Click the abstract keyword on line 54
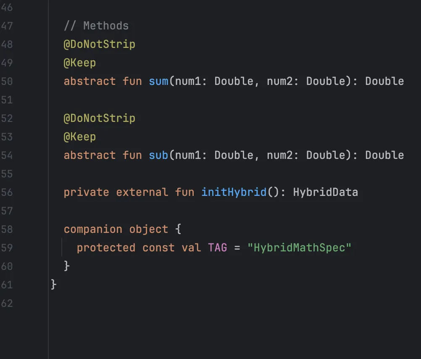 click(89, 155)
